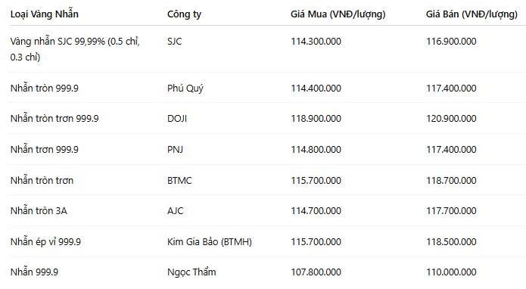Click Nhẫn trơn 999.9 cell
Image resolution: width=526 pixels, height=289 pixels.
45,149
